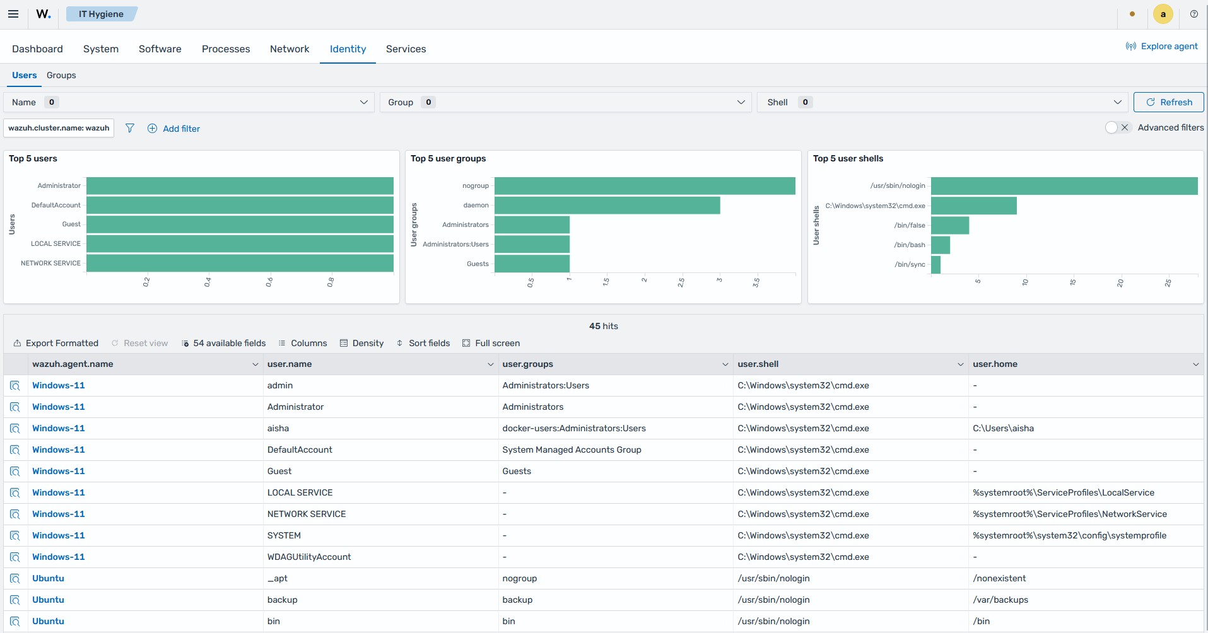The image size is (1208, 633).
Task: Click the /usr/sbin/nologin bar in user shells
Action: tap(1064, 186)
